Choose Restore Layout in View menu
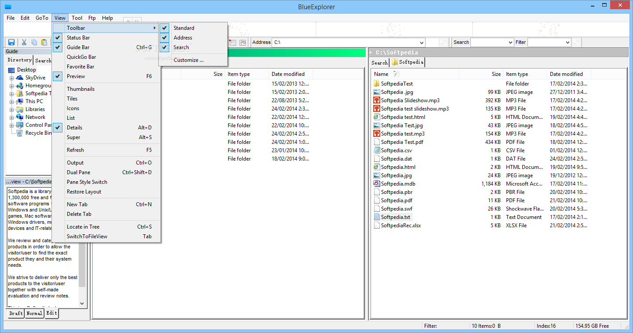This screenshot has width=633, height=333. click(x=106, y=192)
